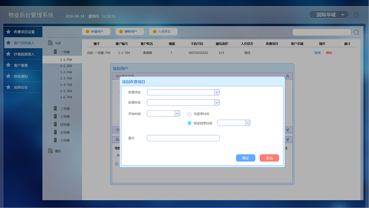369x208 pixels.
Task: Select the 指定结束时间 radio option
Action: [x=189, y=122]
